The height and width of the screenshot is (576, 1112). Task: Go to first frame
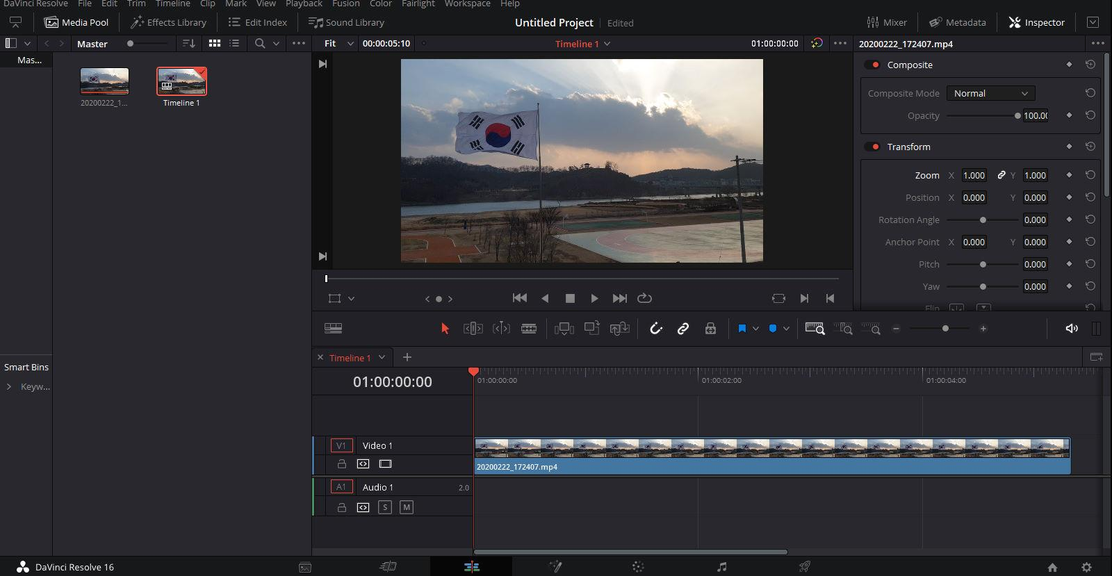pyautogui.click(x=519, y=298)
